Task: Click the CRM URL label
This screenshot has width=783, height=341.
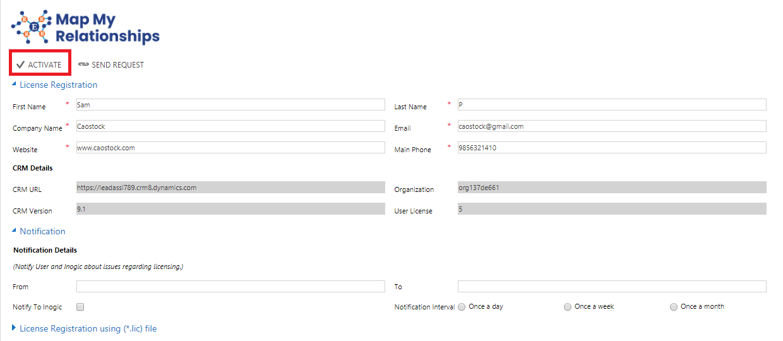Action: tap(27, 189)
